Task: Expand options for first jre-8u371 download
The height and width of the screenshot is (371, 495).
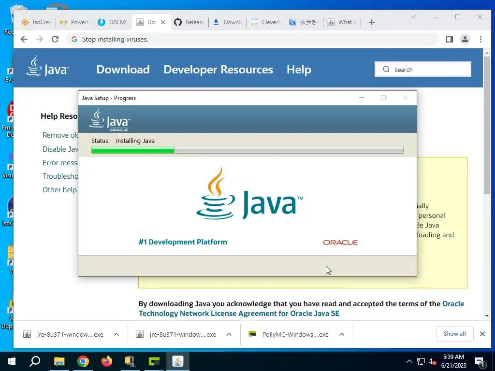Action: [116, 334]
